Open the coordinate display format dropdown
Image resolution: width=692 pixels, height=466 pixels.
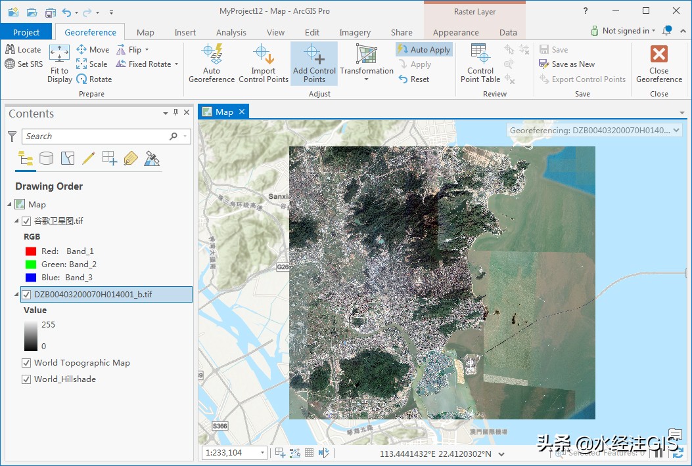[x=501, y=454]
